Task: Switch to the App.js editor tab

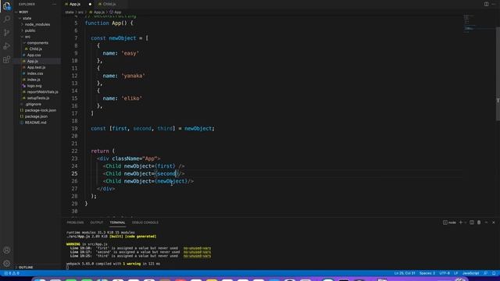Action: 75,4
